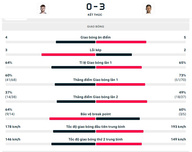Select Thắng điểm Giao bóng lần 2 label
The height and width of the screenshot is (152, 192).
pos(95,97)
